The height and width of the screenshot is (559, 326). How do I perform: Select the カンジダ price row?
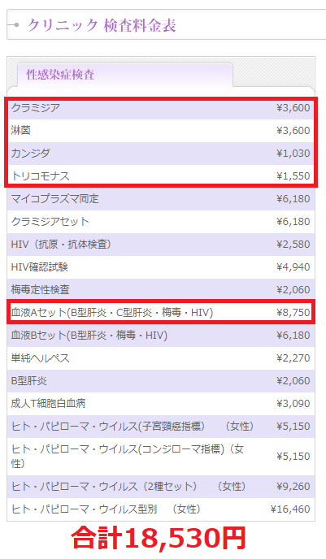[x=161, y=154]
